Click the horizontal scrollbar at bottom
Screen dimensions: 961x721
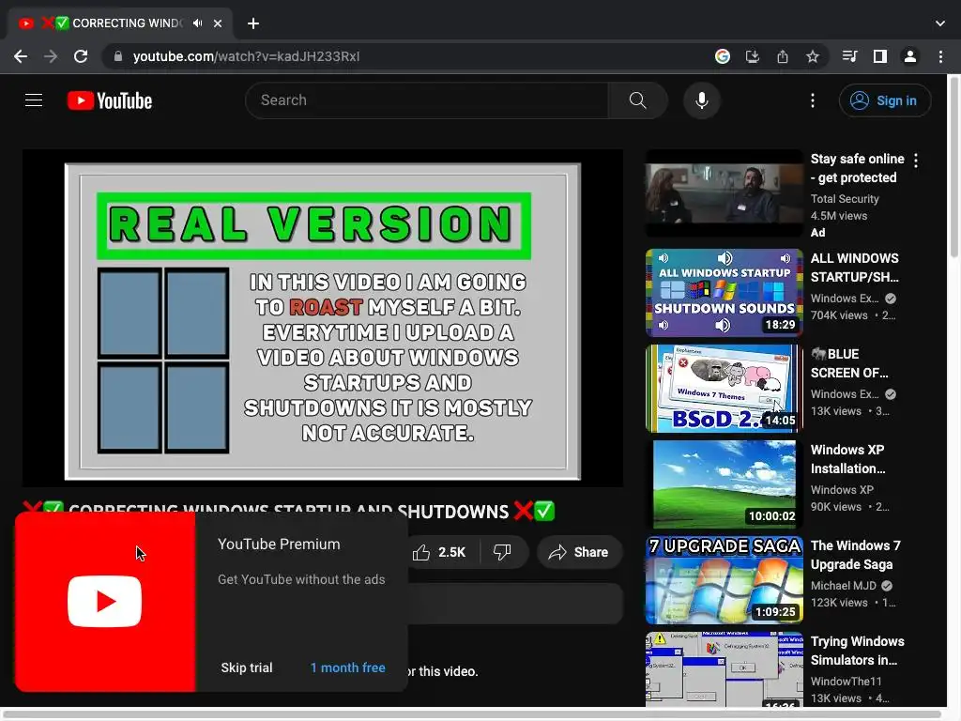(473, 714)
